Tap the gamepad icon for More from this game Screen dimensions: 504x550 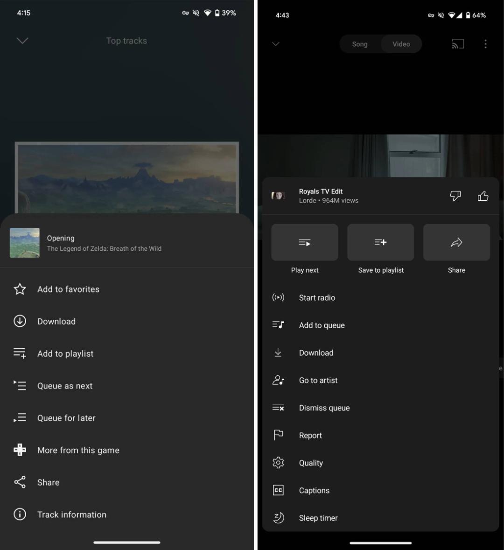pyautogui.click(x=20, y=450)
